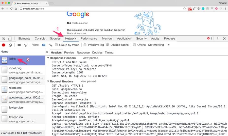Screen dimensions: 228x136
Task: Click view parsed next to Response Headers
Action: point(90,58)
